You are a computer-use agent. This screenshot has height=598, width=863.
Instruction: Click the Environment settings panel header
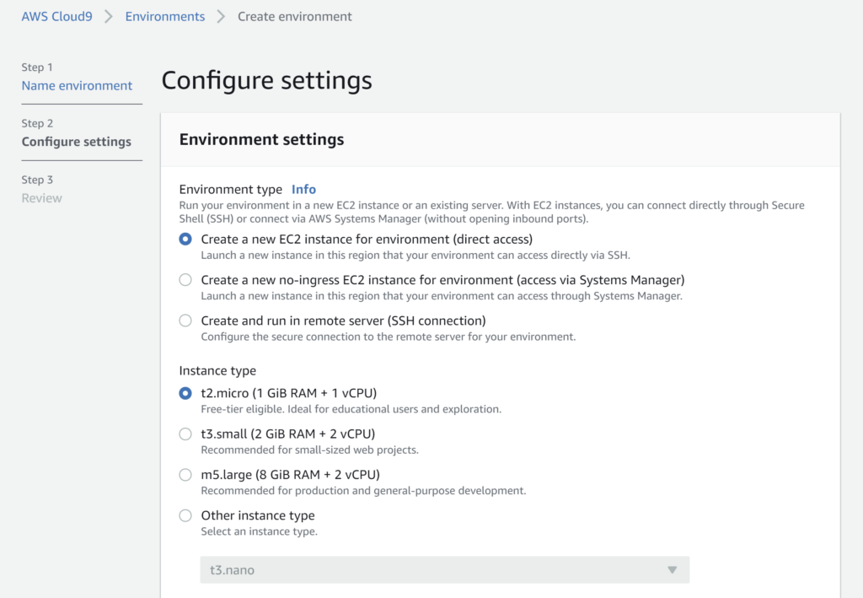click(262, 139)
